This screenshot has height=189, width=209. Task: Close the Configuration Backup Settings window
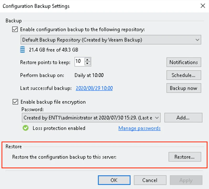[x=203, y=6]
